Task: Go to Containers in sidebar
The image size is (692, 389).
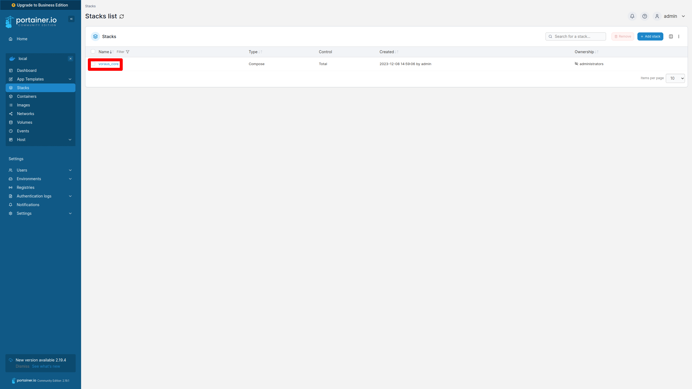Action: 26,96
